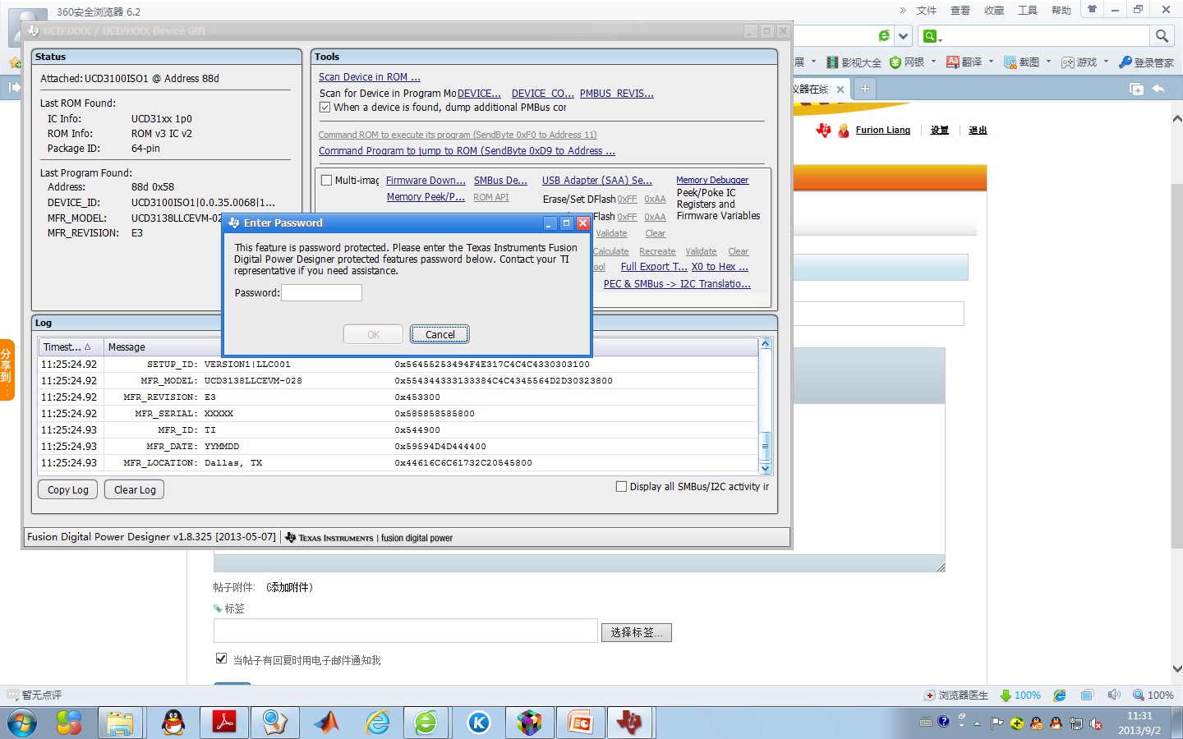The image size is (1183, 739).
Task: Expand the 网银 dropdown arrow
Action: pyautogui.click(x=933, y=62)
